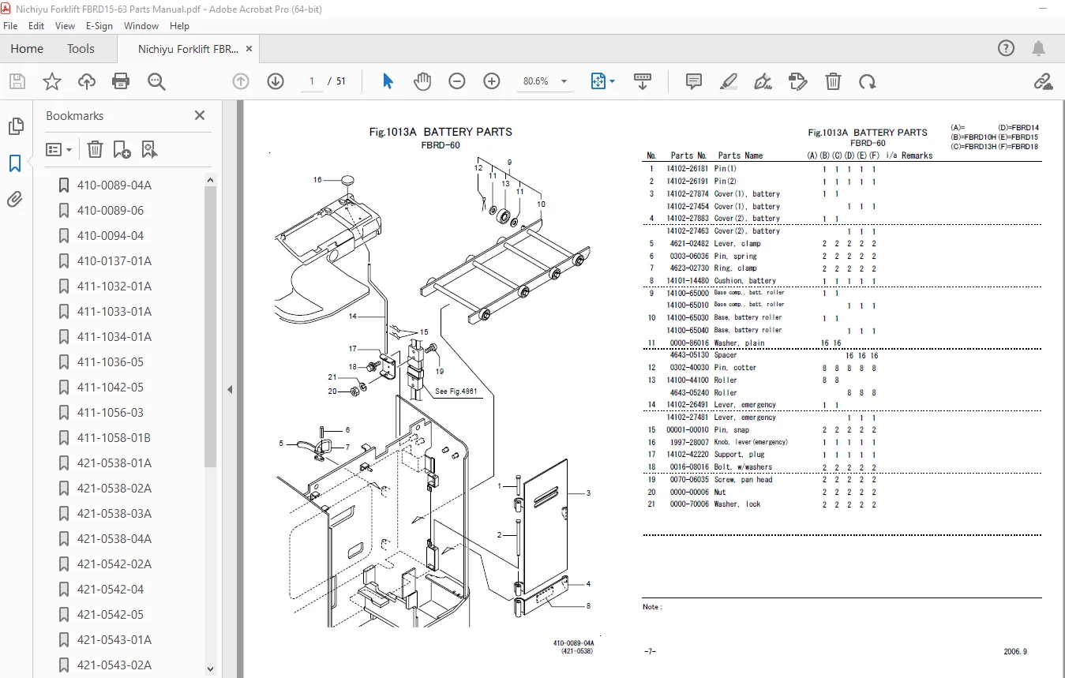Open the Window menu
The width and height of the screenshot is (1065, 678).
[x=141, y=25]
